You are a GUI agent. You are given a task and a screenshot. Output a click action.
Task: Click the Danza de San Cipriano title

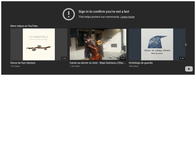23,63
